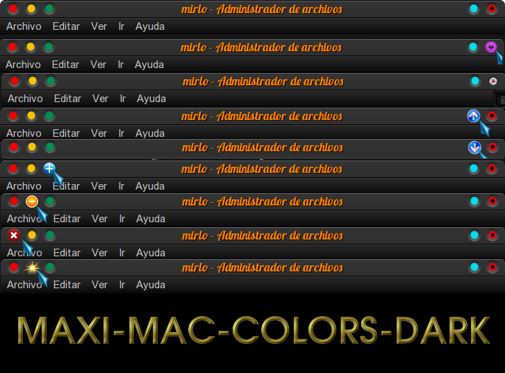Click the white pressed button with red dot
This screenshot has width=505, height=373.
click(x=492, y=81)
